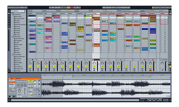179x107 pixels.
Task: Click the Stop Clips button
Action: [164, 59]
